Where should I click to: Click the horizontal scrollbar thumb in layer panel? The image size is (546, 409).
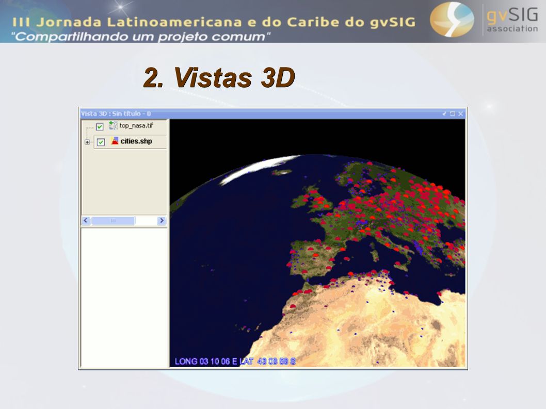pos(113,221)
